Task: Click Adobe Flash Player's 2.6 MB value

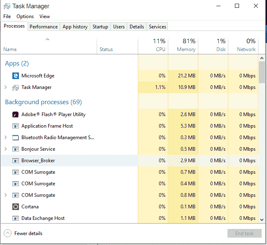Action: pos(188,114)
